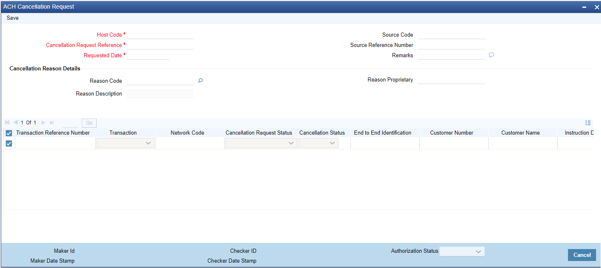Focus the Cancellation Request Reference field
Viewport: 601px width, 268px height.
pos(160,45)
